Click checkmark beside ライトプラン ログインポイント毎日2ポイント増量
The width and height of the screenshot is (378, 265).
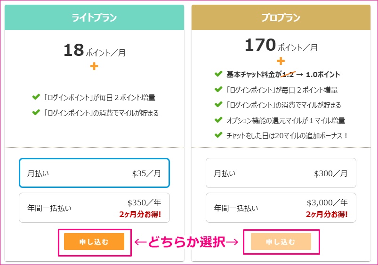click(x=35, y=97)
